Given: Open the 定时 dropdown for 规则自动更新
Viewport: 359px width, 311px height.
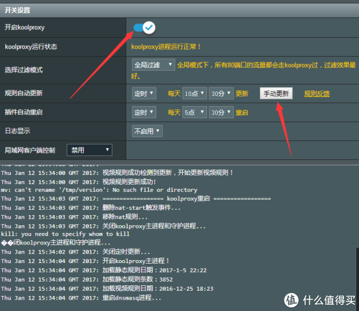Looking at the screenshot, I should click(144, 93).
